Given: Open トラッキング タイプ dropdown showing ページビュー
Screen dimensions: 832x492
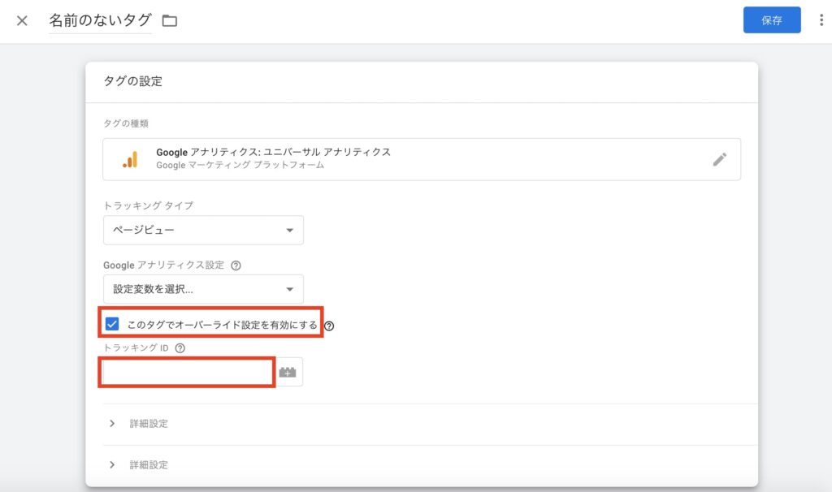Looking at the screenshot, I should (203, 230).
